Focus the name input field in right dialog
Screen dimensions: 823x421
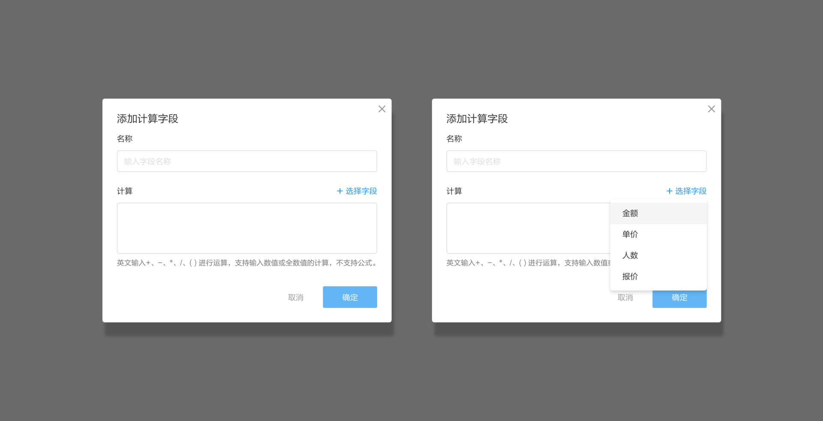576,161
